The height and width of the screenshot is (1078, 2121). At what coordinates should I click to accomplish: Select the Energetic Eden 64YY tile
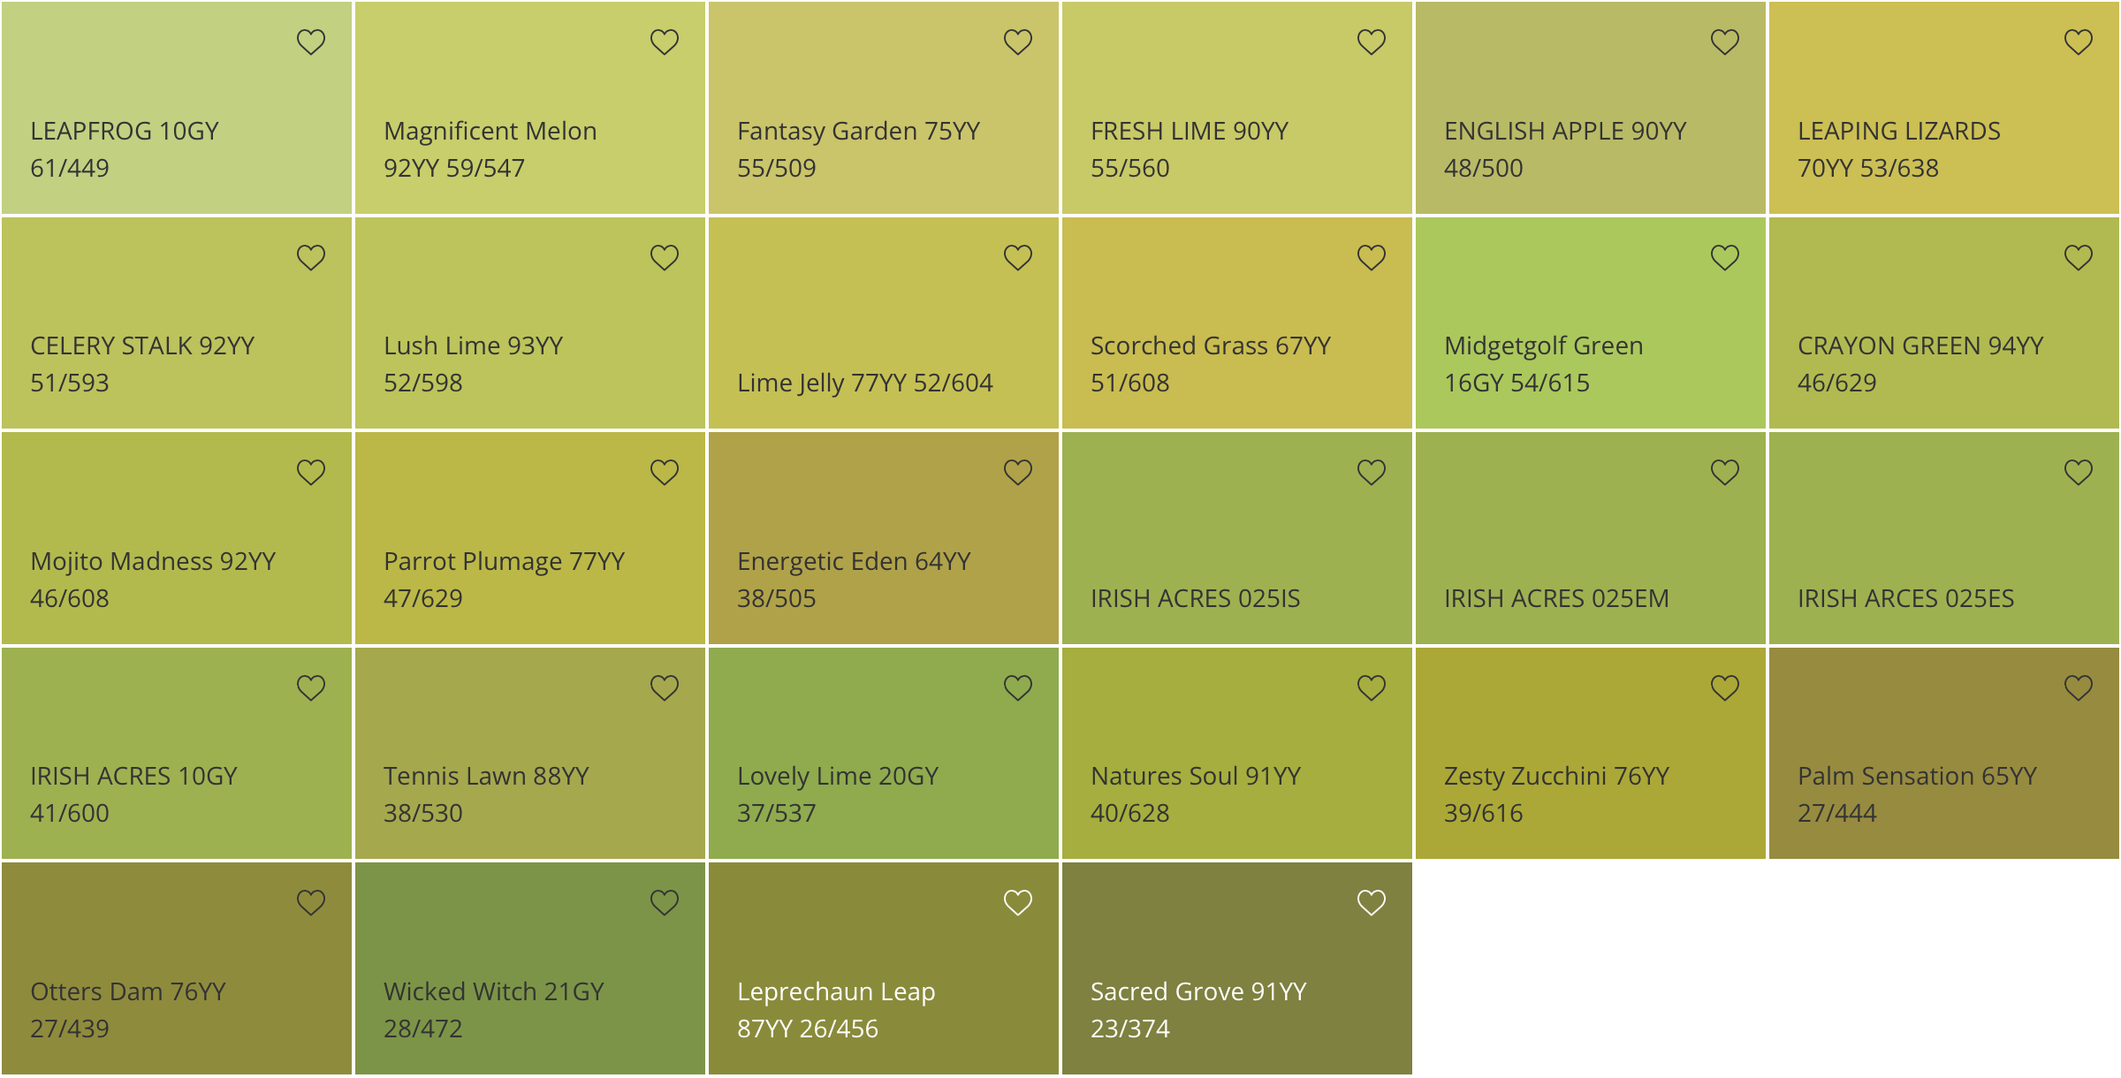click(x=884, y=538)
